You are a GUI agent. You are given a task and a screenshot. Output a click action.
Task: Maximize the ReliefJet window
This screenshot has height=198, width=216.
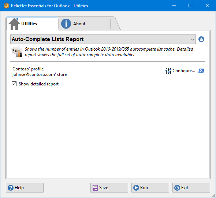(190, 5)
